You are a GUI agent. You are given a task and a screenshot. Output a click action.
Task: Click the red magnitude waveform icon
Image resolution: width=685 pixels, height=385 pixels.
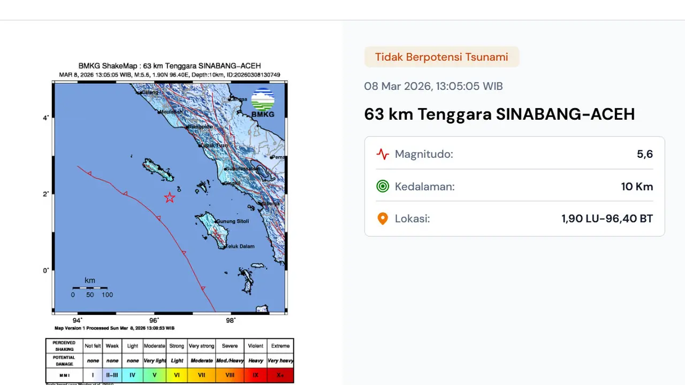383,155
